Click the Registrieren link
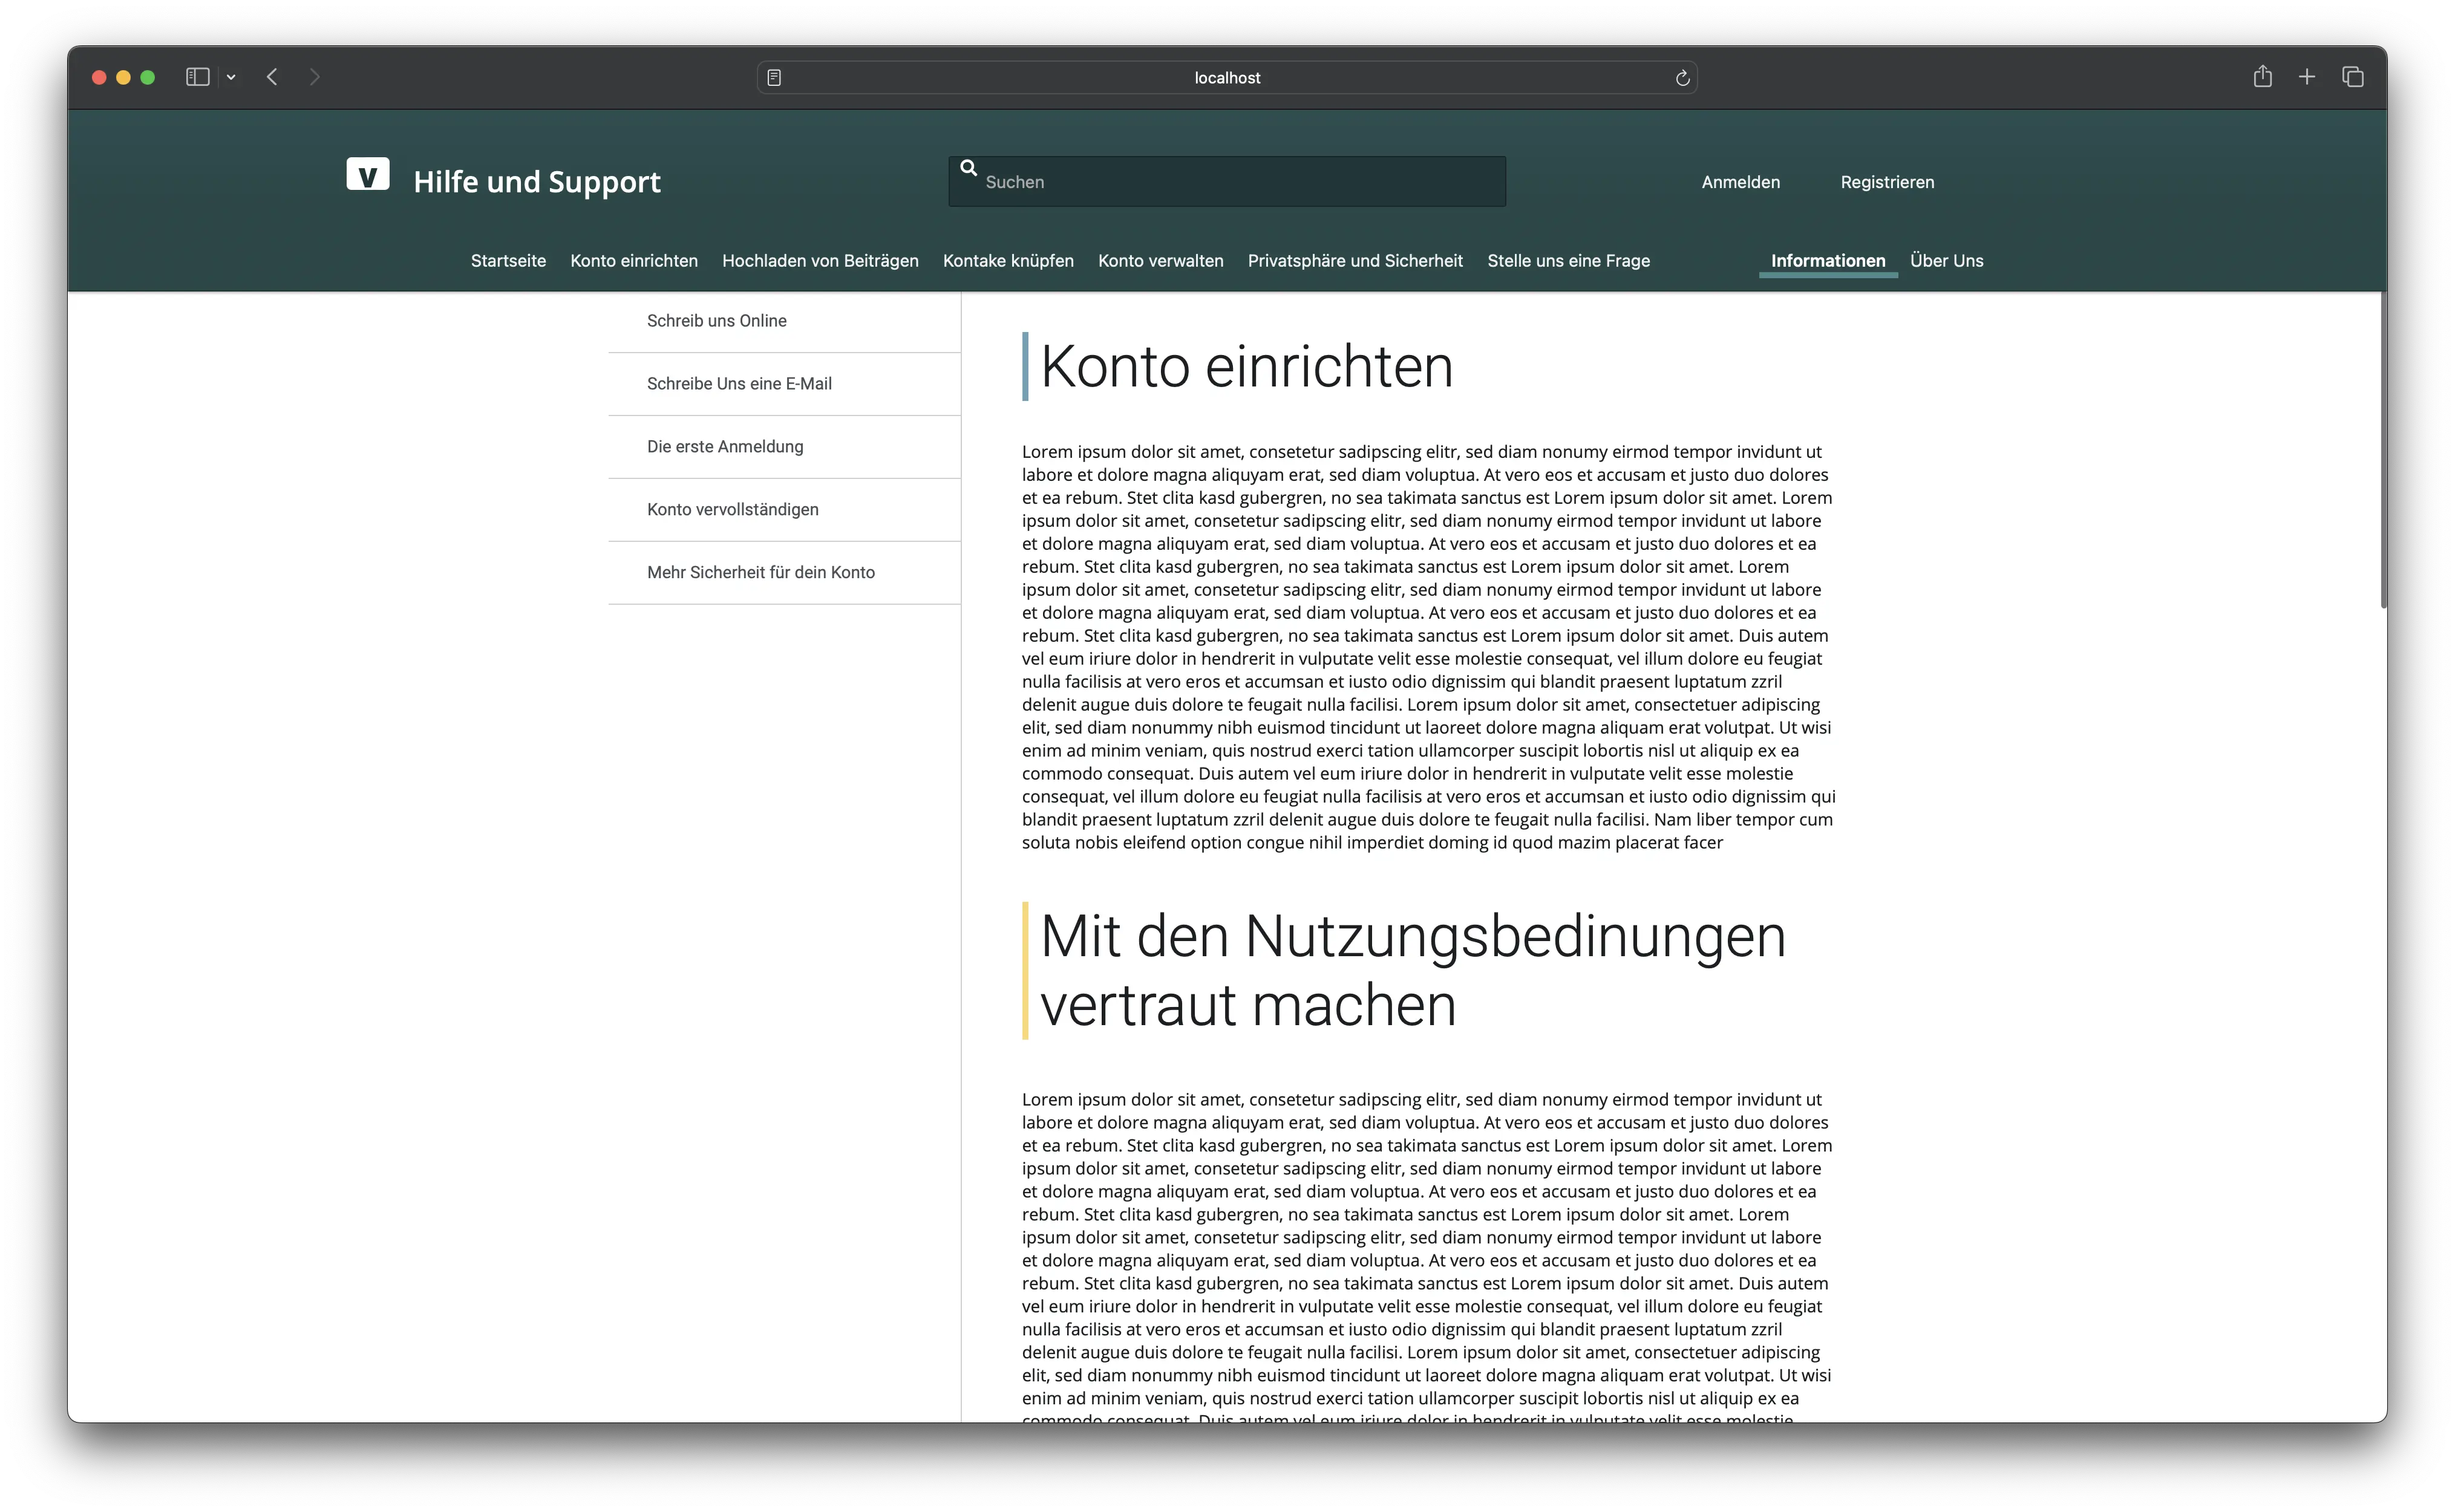This screenshot has height=1512, width=2455. click(x=1886, y=182)
